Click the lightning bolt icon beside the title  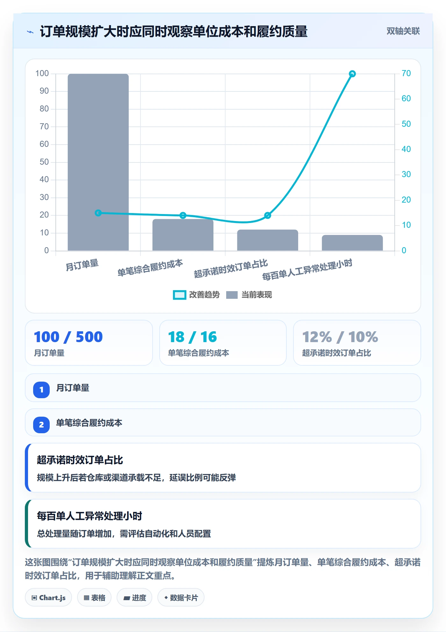point(30,32)
